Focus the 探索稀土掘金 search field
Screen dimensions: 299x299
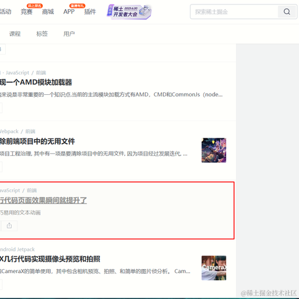click(235, 12)
